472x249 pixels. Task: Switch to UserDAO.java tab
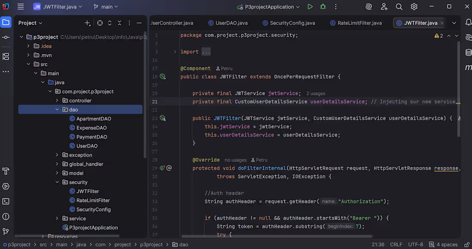228,23
